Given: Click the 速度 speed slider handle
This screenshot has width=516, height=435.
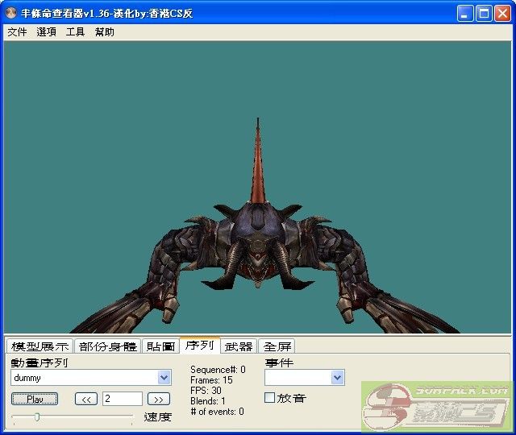Looking at the screenshot, I should [36, 416].
